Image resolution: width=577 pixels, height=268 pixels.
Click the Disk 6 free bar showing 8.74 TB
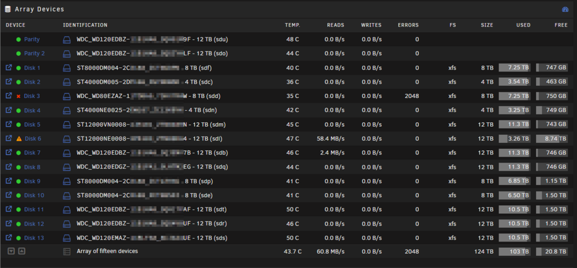point(552,138)
